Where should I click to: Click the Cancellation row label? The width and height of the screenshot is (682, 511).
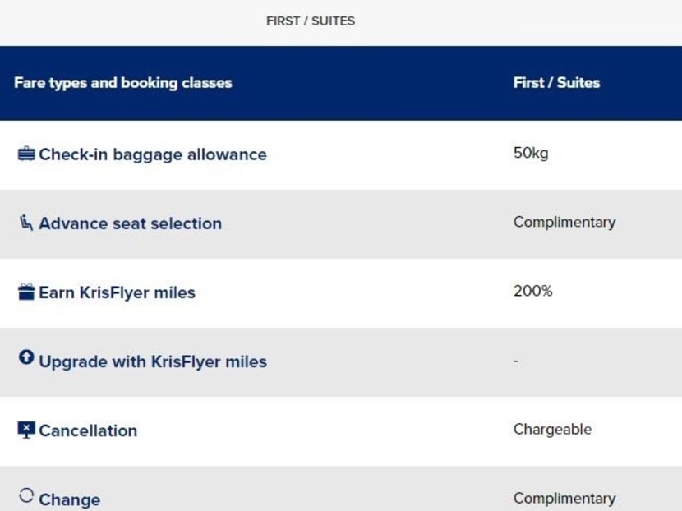pos(88,430)
